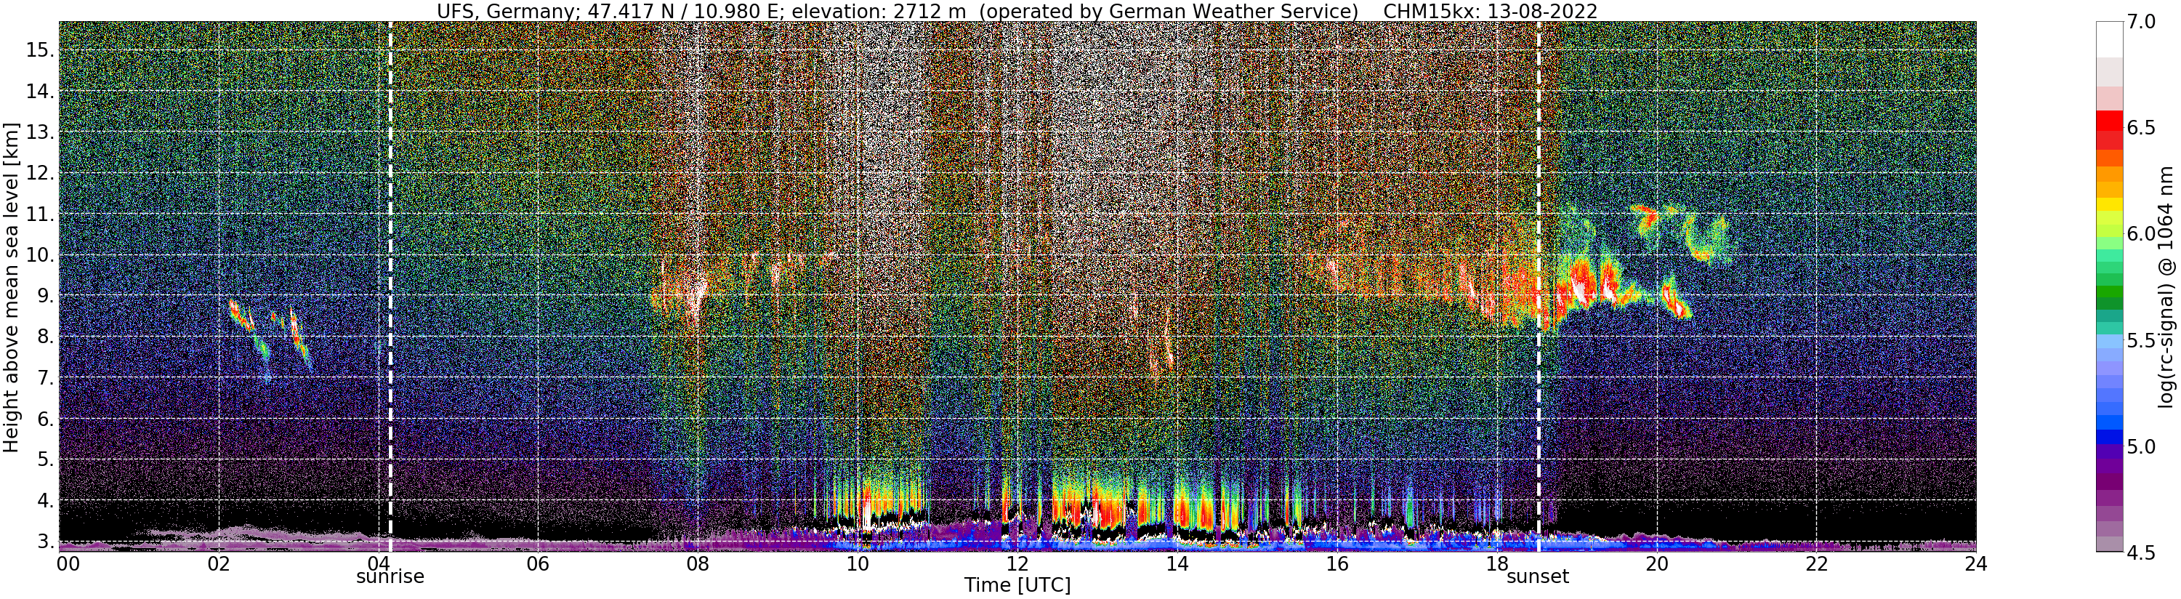Click the height axis tick "5."

[45, 460]
